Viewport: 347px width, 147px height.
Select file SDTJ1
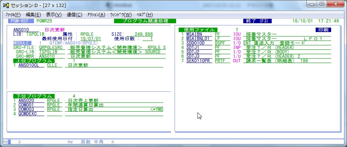click(199, 48)
